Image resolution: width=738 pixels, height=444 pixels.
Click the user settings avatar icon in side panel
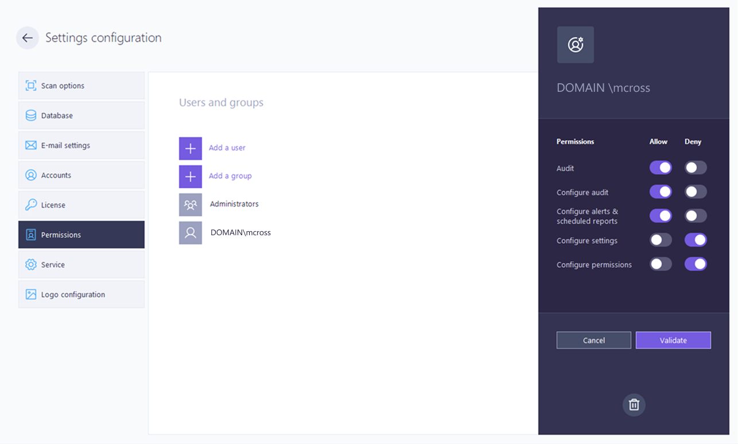pos(576,45)
